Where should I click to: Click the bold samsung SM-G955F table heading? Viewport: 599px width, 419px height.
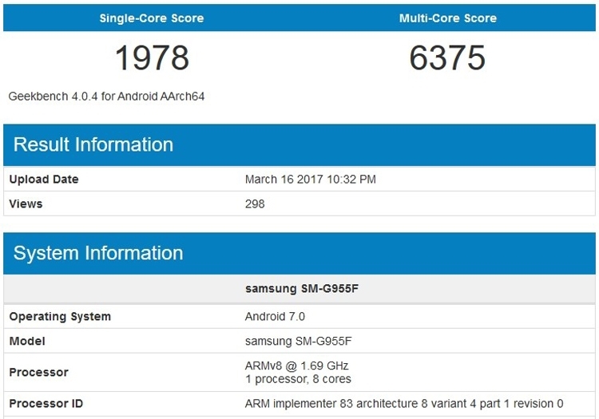302,288
